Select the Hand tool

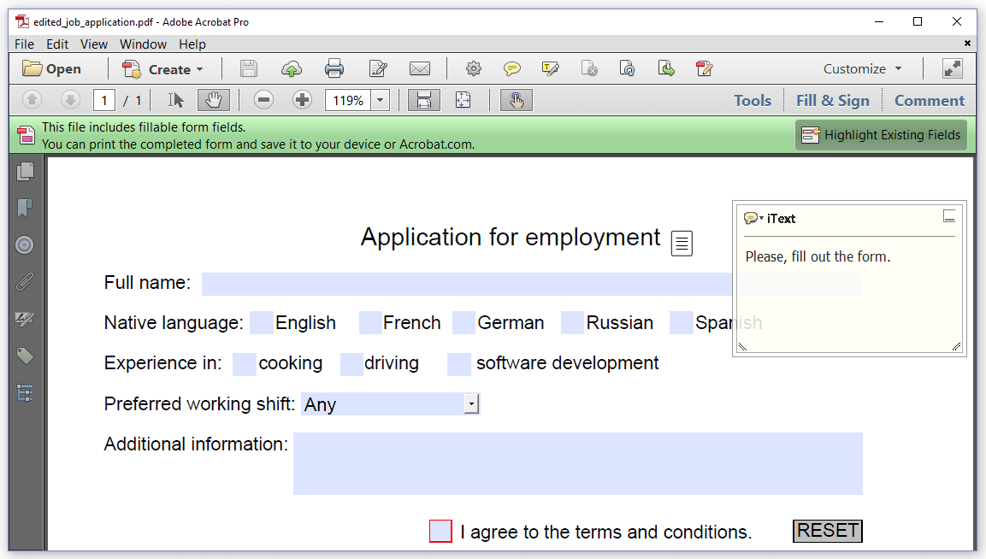pos(213,101)
